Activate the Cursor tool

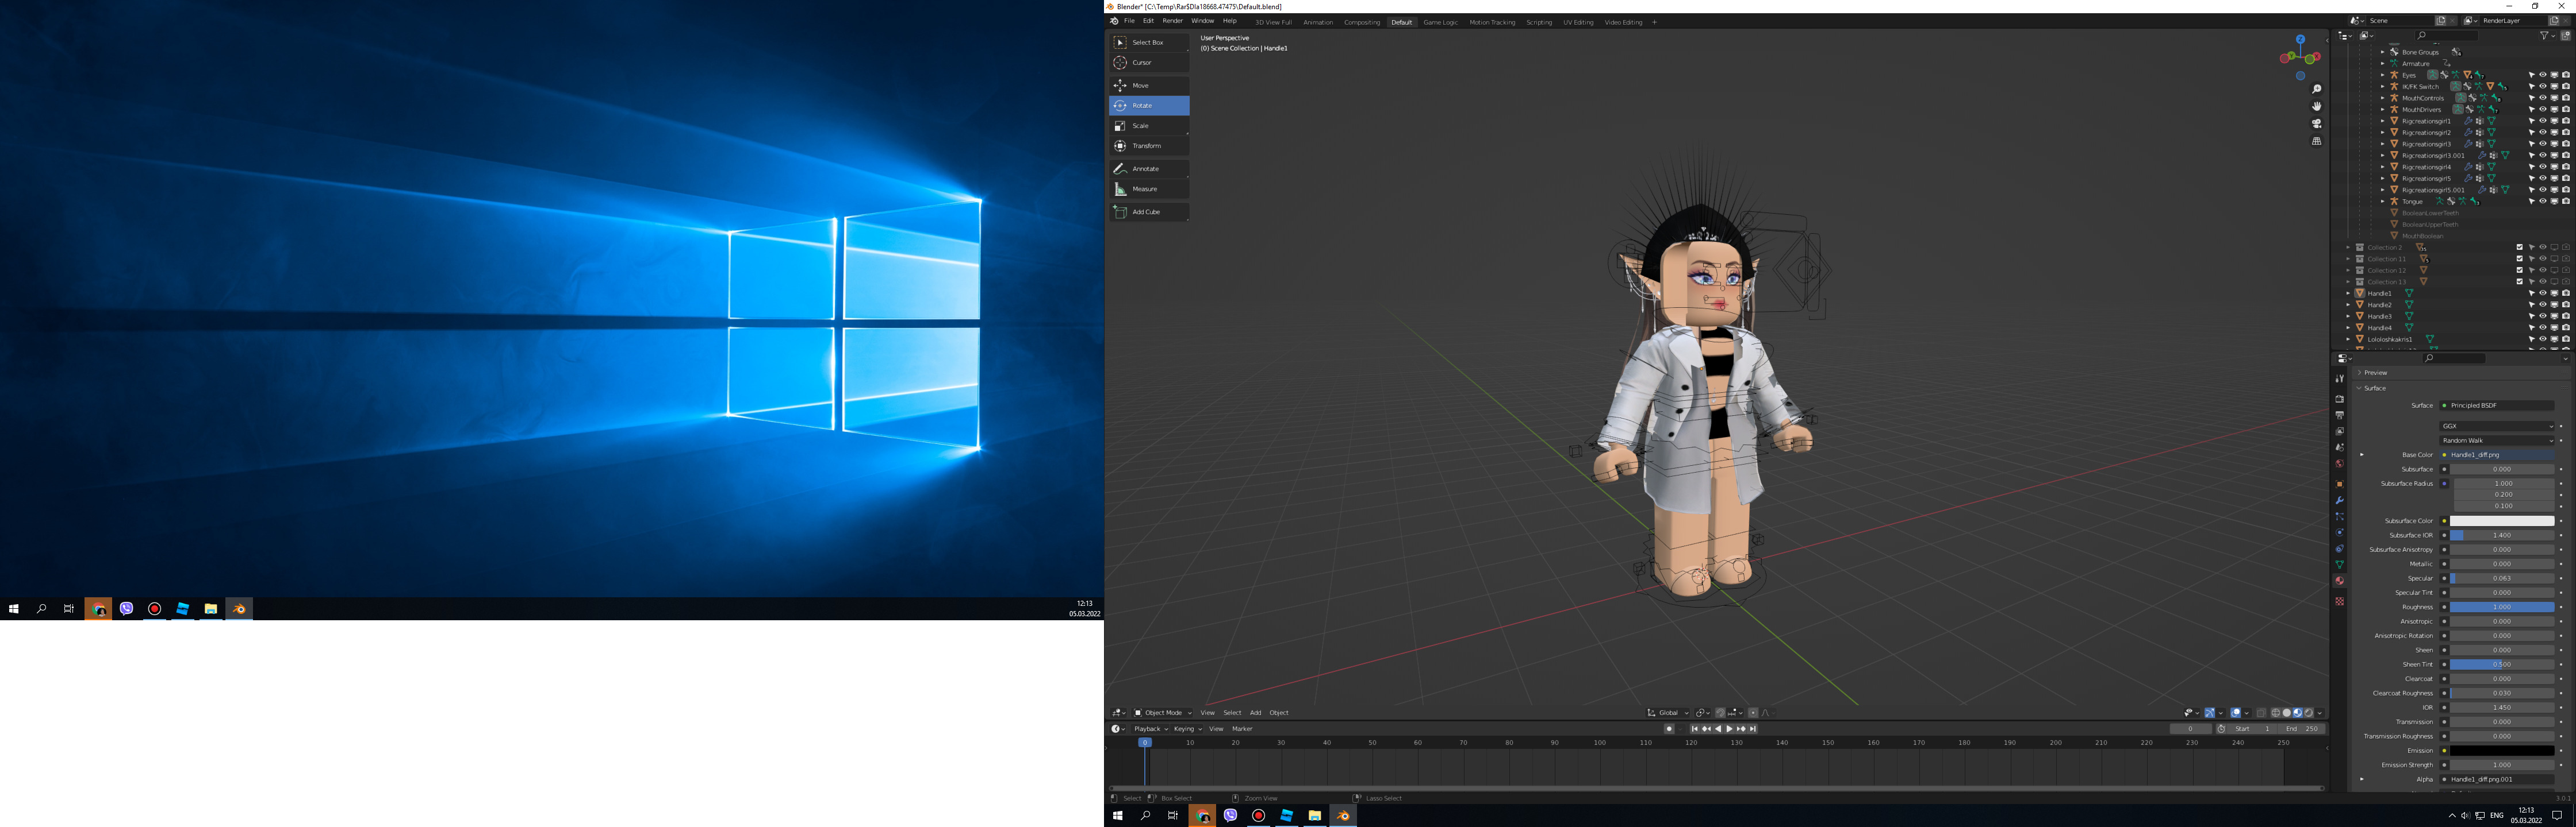pos(1148,62)
